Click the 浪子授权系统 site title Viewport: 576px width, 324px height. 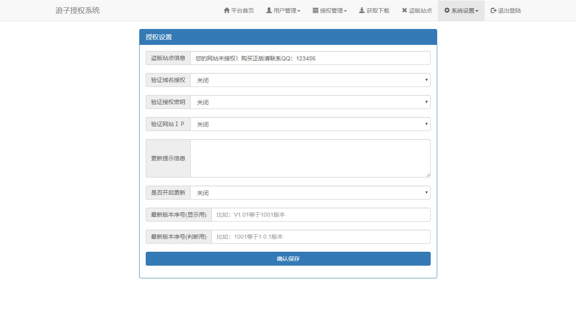(x=78, y=10)
